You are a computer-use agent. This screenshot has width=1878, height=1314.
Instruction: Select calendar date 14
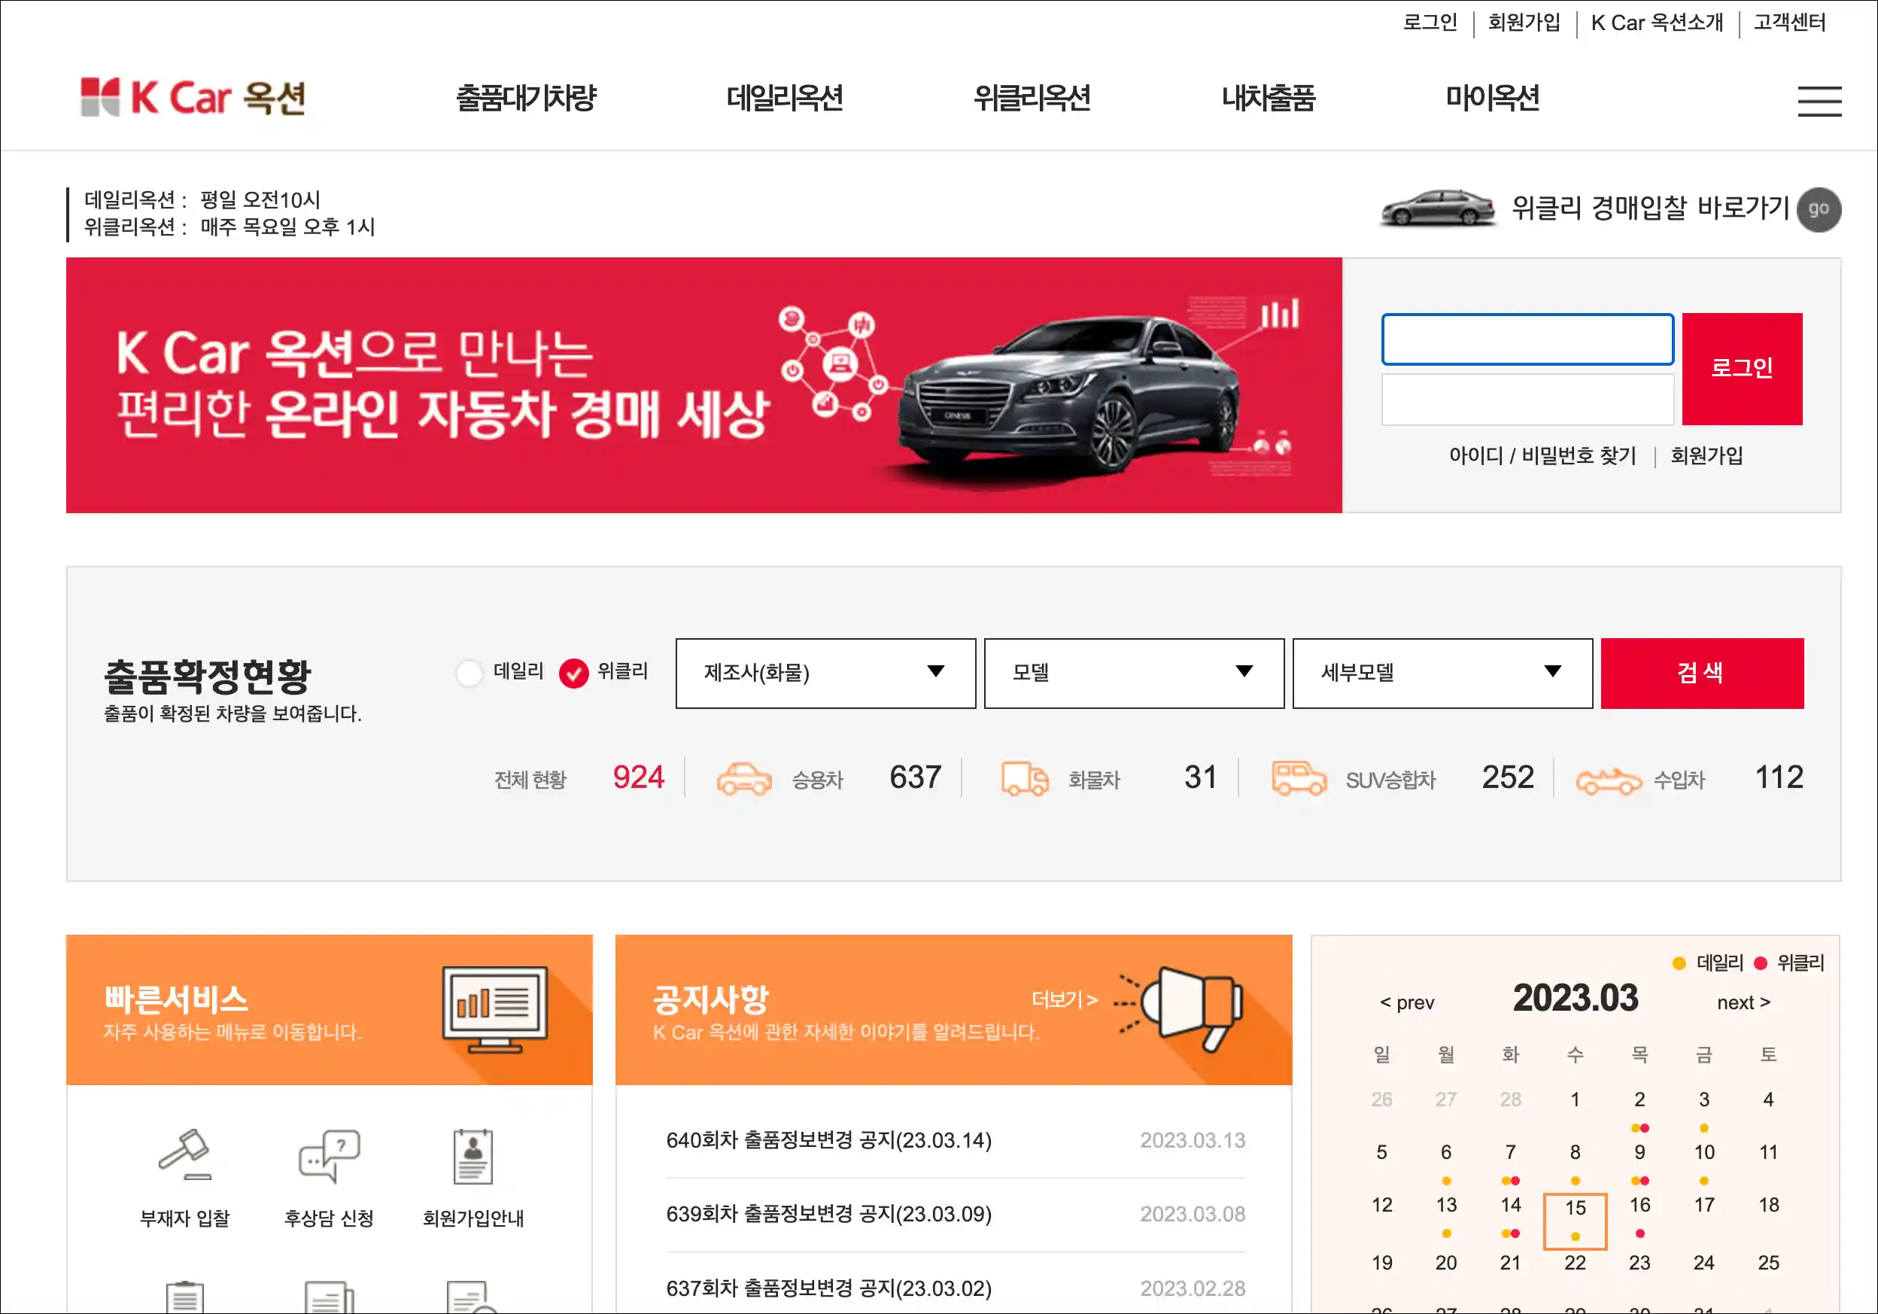click(1510, 1205)
